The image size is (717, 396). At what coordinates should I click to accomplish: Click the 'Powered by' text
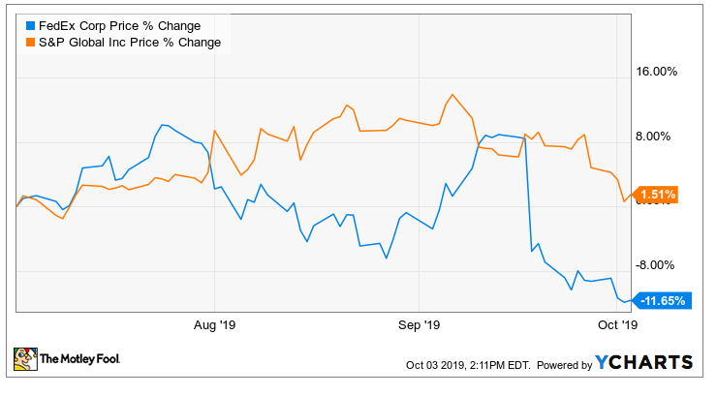565,365
